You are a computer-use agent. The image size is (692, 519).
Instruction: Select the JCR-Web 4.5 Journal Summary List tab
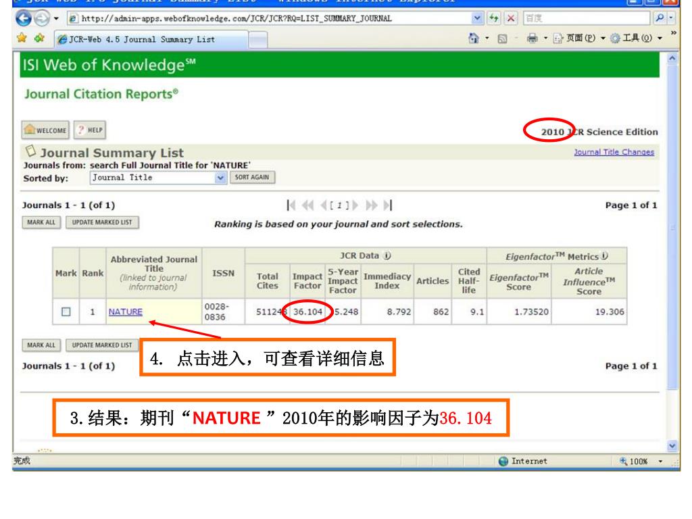[x=151, y=40]
